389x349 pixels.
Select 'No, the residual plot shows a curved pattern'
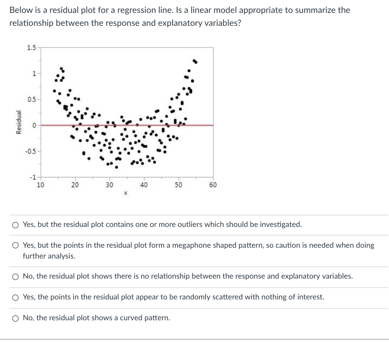pyautogui.click(x=15, y=317)
